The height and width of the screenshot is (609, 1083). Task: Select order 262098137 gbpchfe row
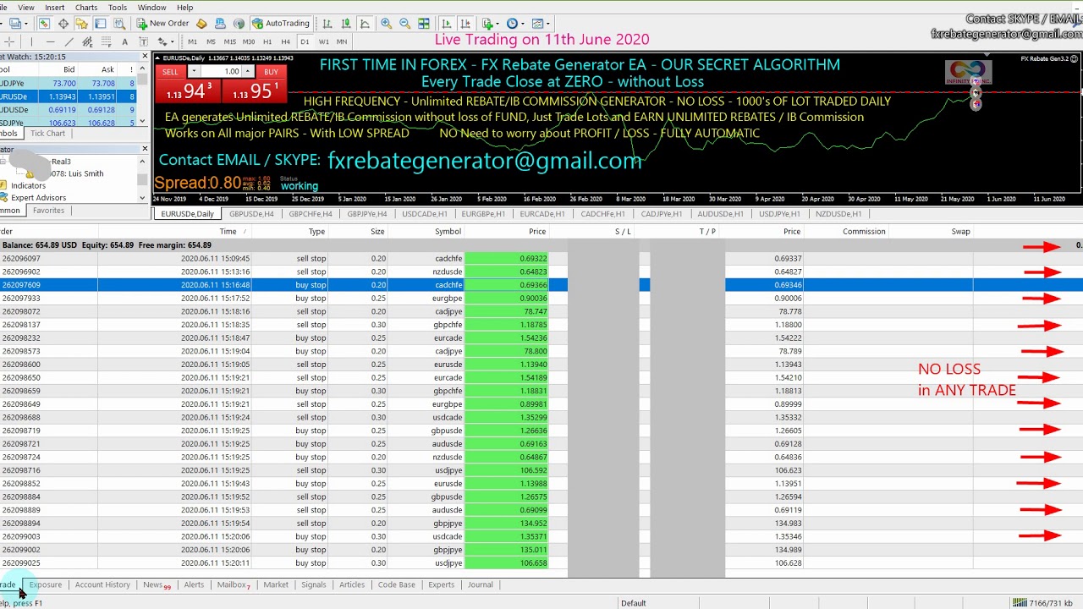point(541,325)
